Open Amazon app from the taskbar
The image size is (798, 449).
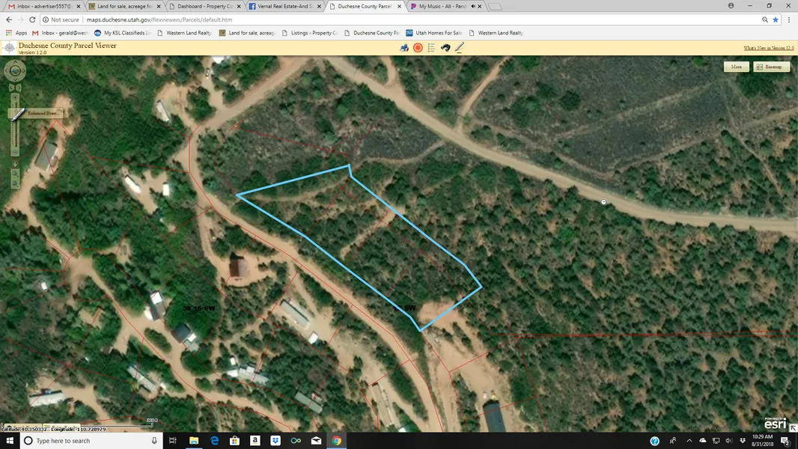(255, 441)
